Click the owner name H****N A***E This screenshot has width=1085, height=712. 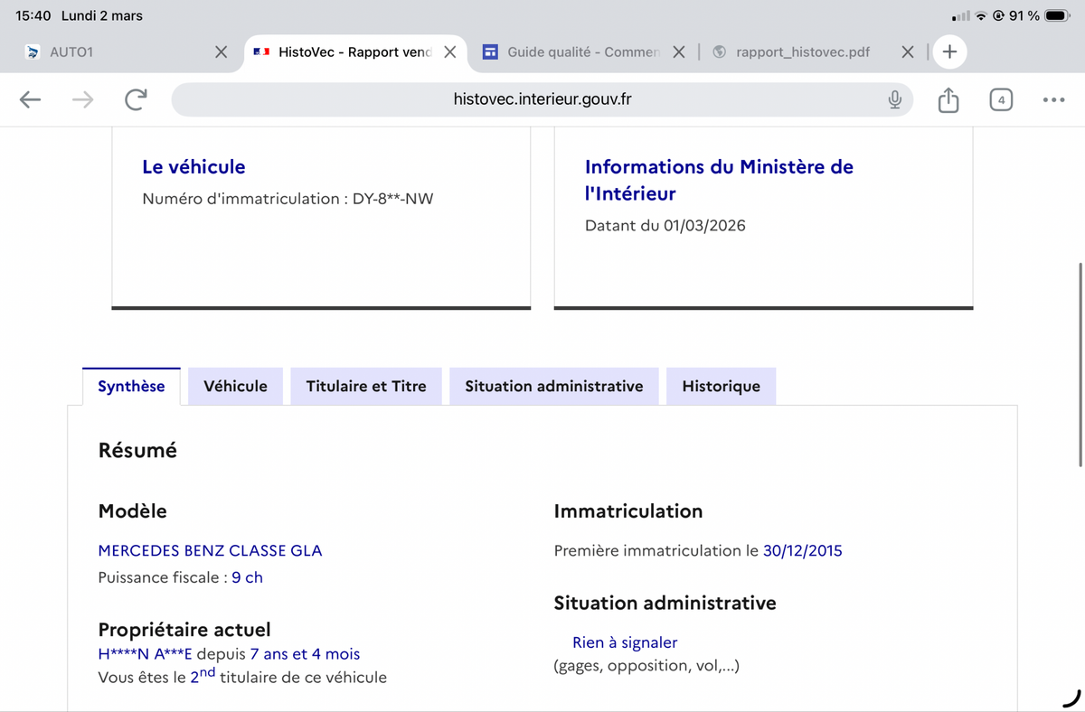[145, 653]
